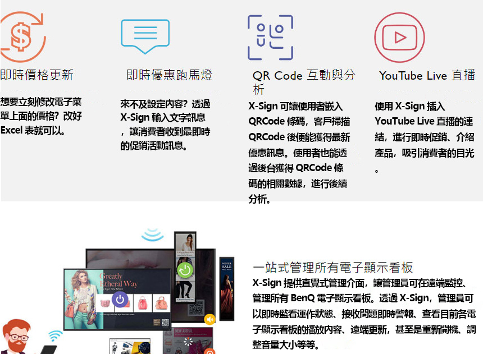The image size is (483, 354).
Task: Click the X-Sign management interface description paragraph
Action: [x=364, y=314]
